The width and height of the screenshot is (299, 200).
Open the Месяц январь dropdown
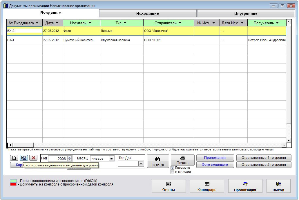tap(111, 159)
